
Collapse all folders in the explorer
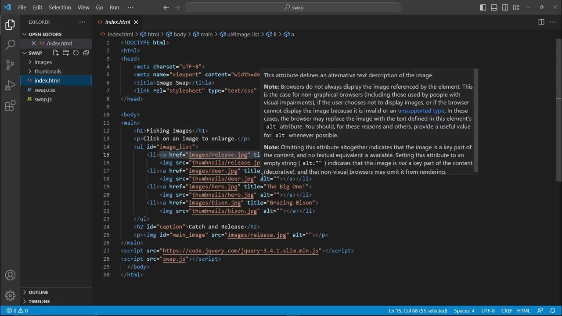tap(86, 53)
